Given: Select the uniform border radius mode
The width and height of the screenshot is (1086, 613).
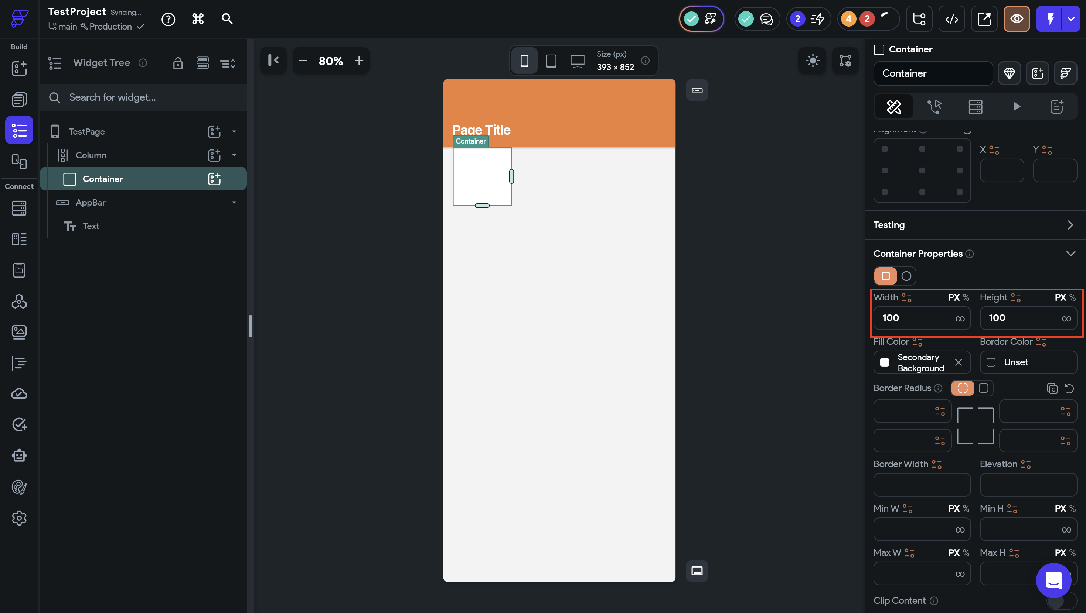Looking at the screenshot, I should click(983, 388).
